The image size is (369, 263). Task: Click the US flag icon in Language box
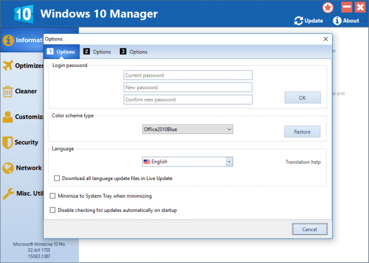(146, 162)
